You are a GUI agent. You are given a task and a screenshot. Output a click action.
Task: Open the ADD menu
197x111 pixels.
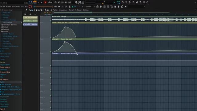coord(4,6)
